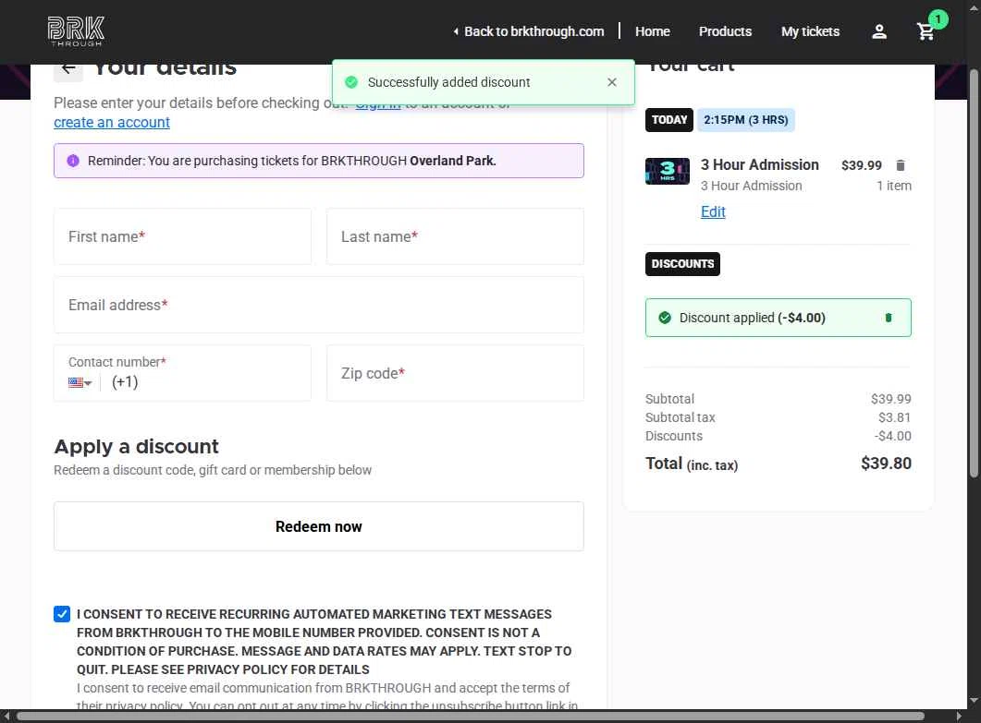Click the Apply a discount heading
The width and height of the screenshot is (981, 723).
[137, 446]
